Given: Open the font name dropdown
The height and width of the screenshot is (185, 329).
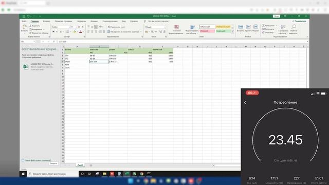Looking at the screenshot, I should click(69, 27).
